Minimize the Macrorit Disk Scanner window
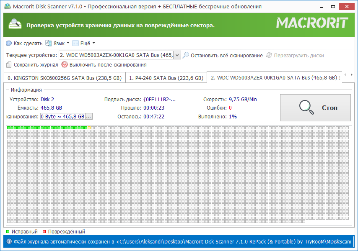 click(322, 7)
